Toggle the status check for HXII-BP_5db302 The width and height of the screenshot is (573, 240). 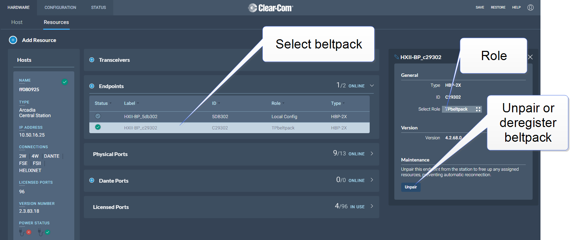pos(98,116)
